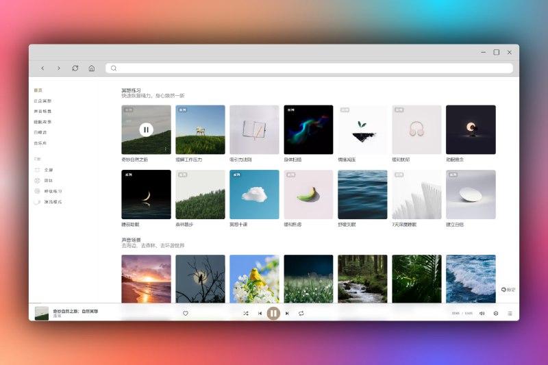Open the white feathers 7天深度睡眠 card
548x365 pixels.
pos(416,194)
